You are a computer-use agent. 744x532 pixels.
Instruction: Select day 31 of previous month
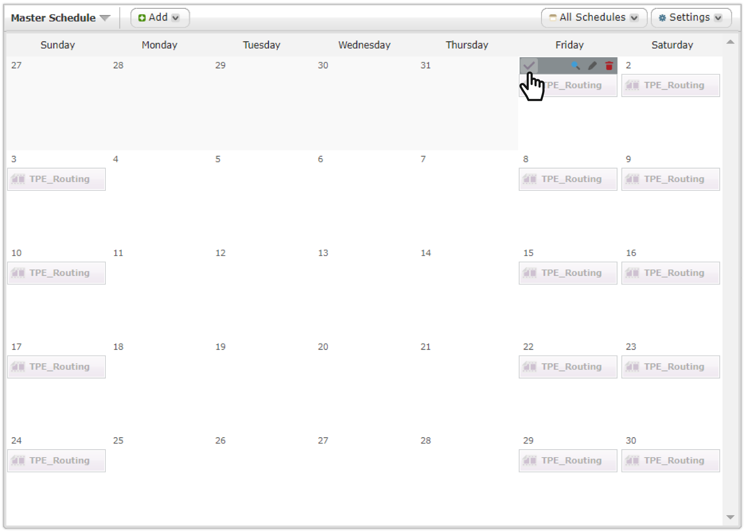pyautogui.click(x=425, y=65)
